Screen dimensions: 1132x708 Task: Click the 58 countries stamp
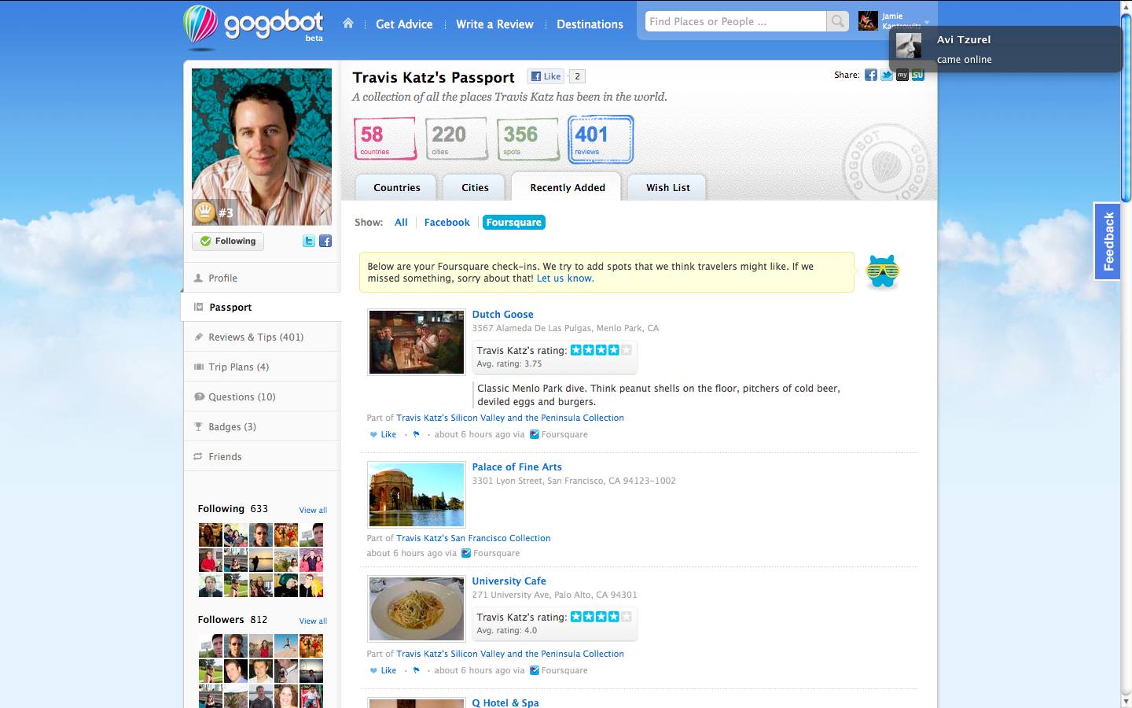click(x=384, y=138)
